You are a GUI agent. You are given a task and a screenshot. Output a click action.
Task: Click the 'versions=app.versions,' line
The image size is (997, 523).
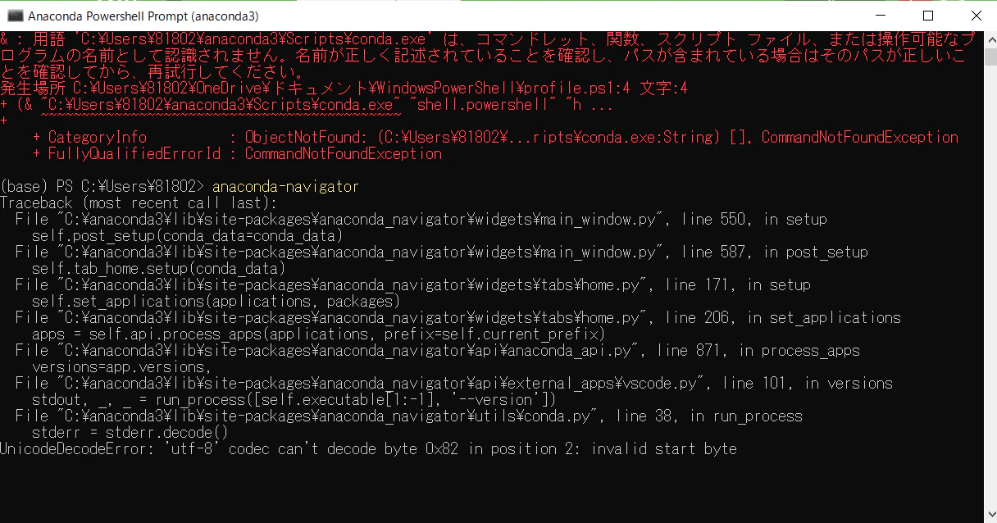coord(121,366)
